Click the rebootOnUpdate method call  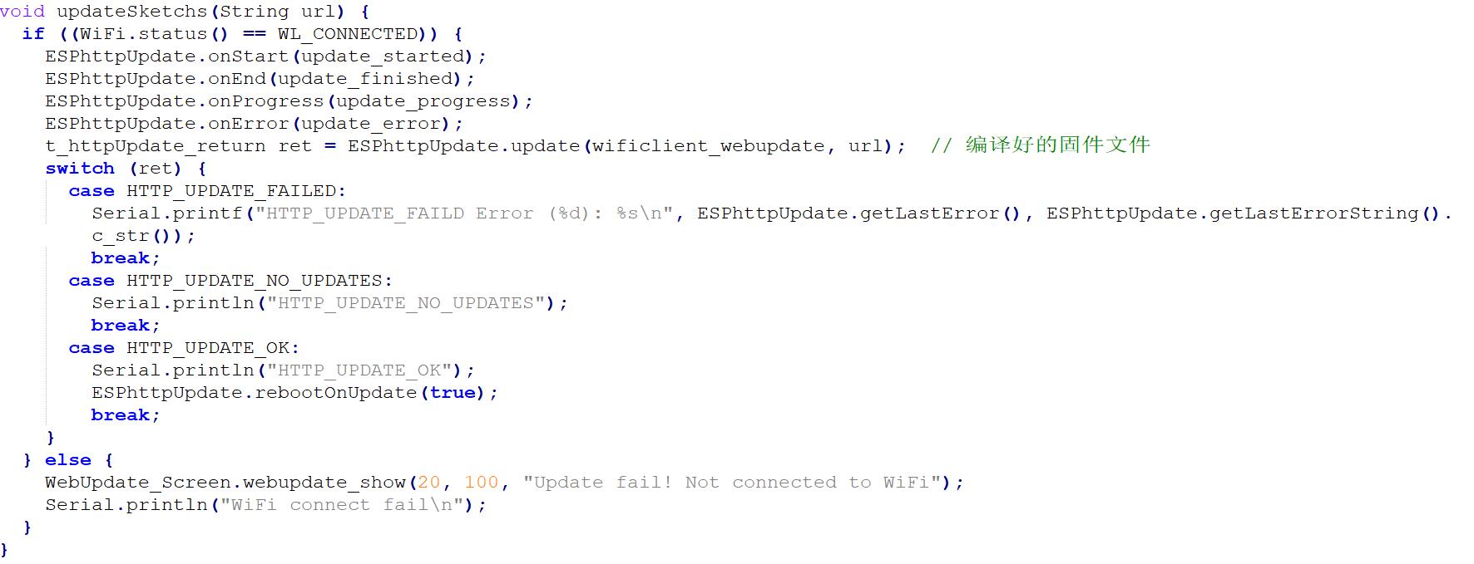click(335, 393)
